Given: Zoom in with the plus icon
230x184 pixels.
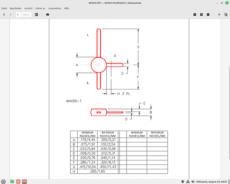Looking at the screenshot, I should 201,14.
